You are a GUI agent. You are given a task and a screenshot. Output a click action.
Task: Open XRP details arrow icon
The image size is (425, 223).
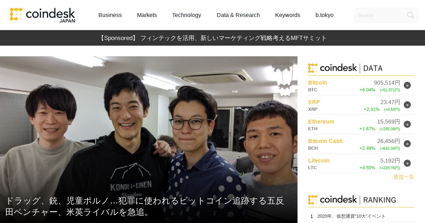tap(407, 105)
